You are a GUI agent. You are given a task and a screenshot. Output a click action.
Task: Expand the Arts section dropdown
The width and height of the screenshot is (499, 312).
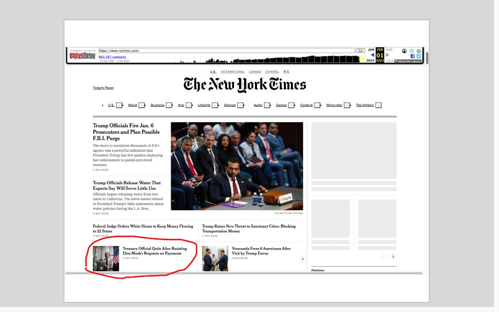[x=189, y=105]
